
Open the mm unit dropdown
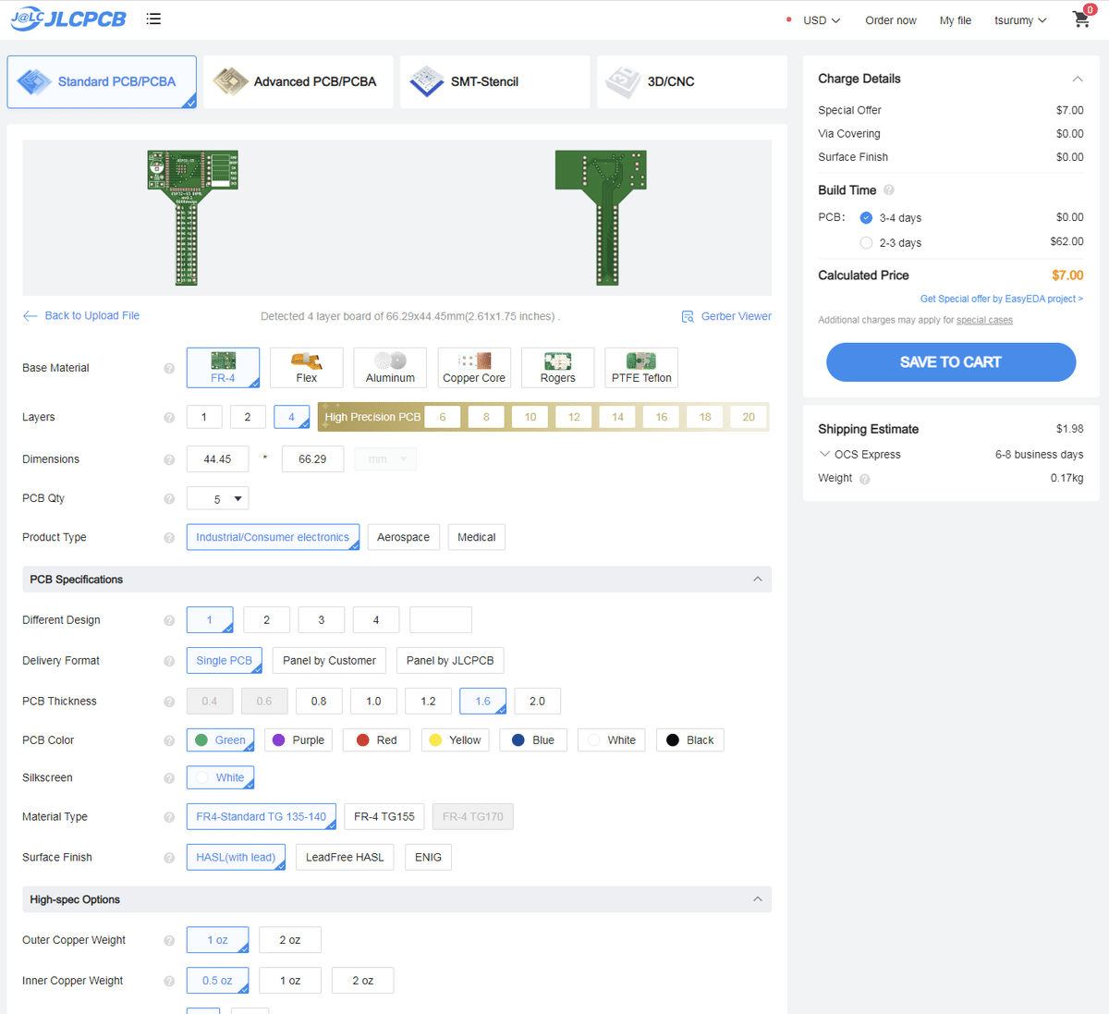tap(385, 459)
